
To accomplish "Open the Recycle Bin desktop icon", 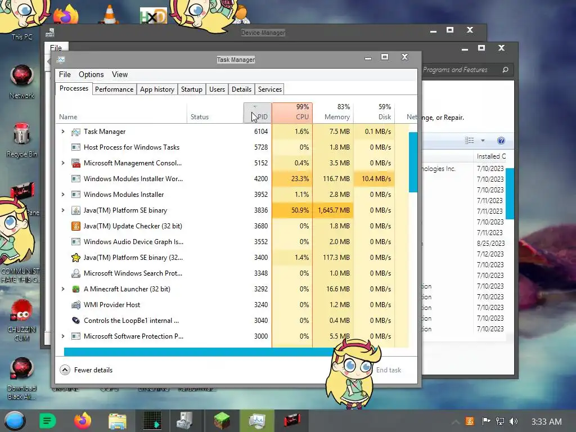I will point(22,140).
